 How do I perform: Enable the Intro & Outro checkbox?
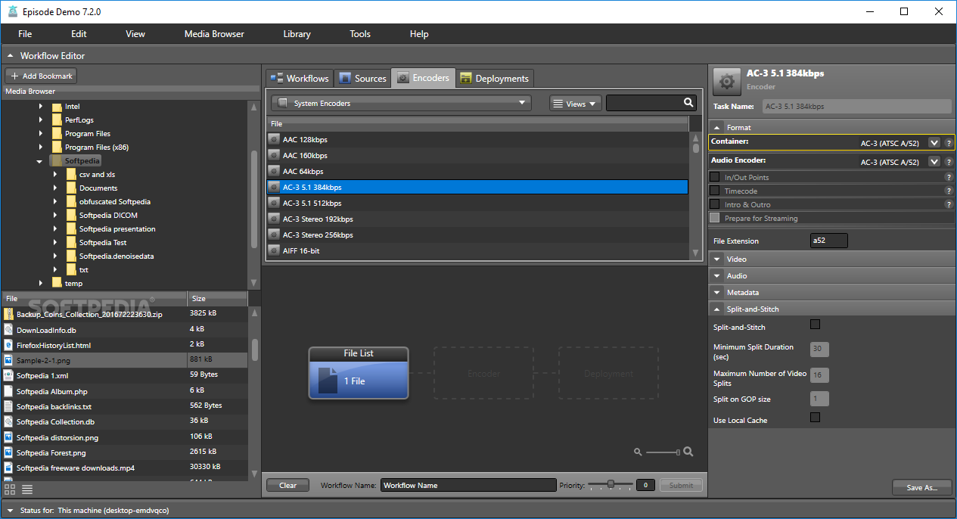(715, 204)
